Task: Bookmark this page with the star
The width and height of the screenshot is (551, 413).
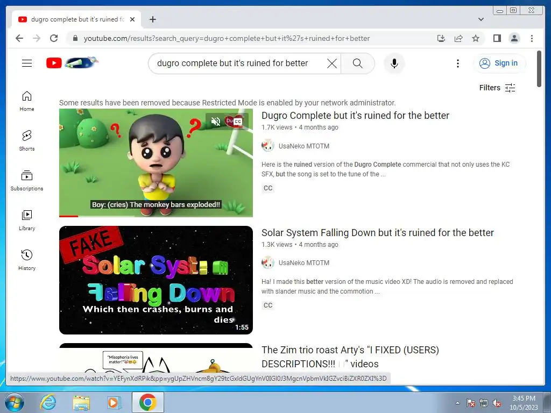Action: (476, 38)
